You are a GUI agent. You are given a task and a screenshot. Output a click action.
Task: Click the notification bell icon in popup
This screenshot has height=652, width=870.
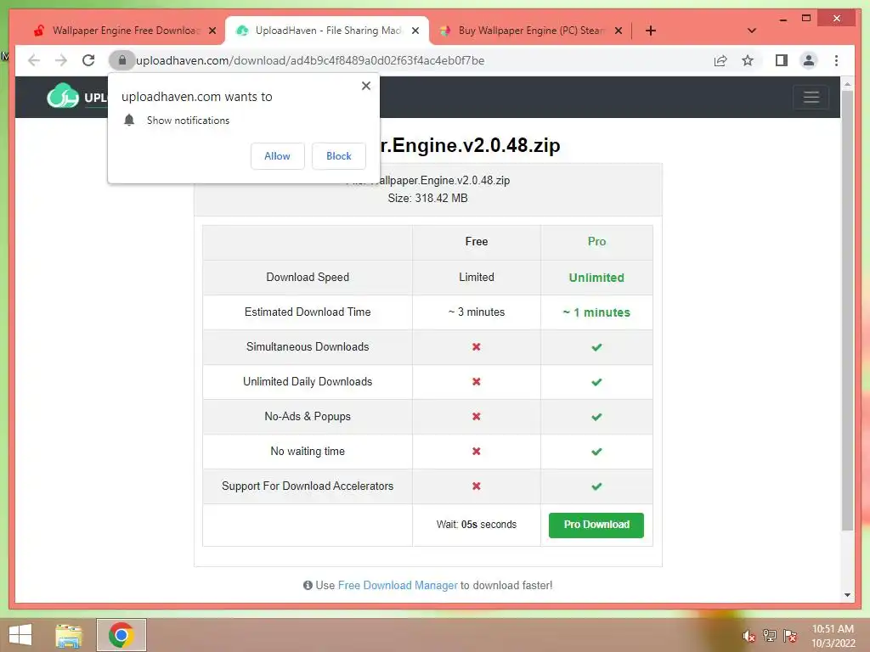pos(129,121)
